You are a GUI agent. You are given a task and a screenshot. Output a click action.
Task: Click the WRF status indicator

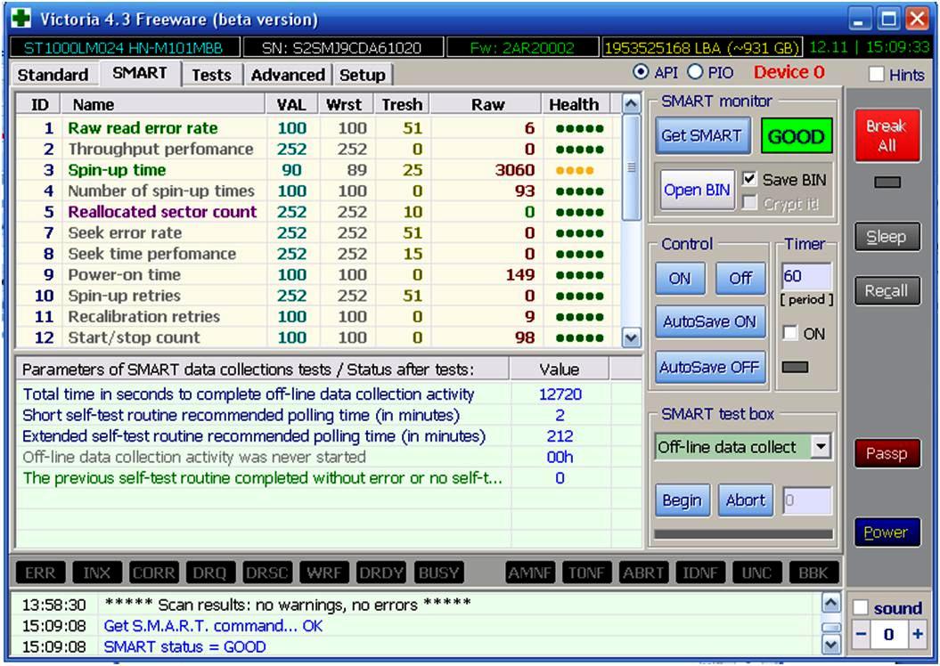[323, 573]
